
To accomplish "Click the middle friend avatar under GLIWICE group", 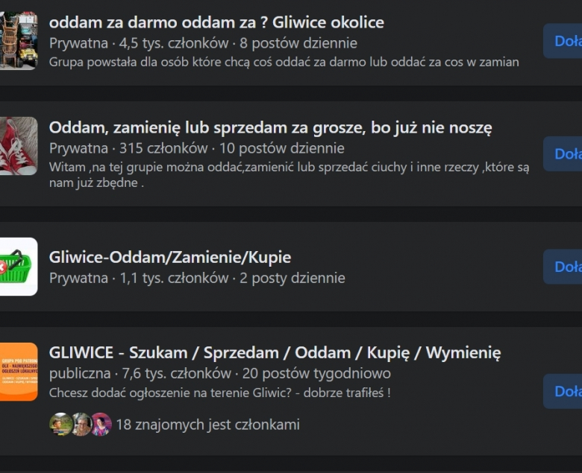I will click(x=81, y=425).
